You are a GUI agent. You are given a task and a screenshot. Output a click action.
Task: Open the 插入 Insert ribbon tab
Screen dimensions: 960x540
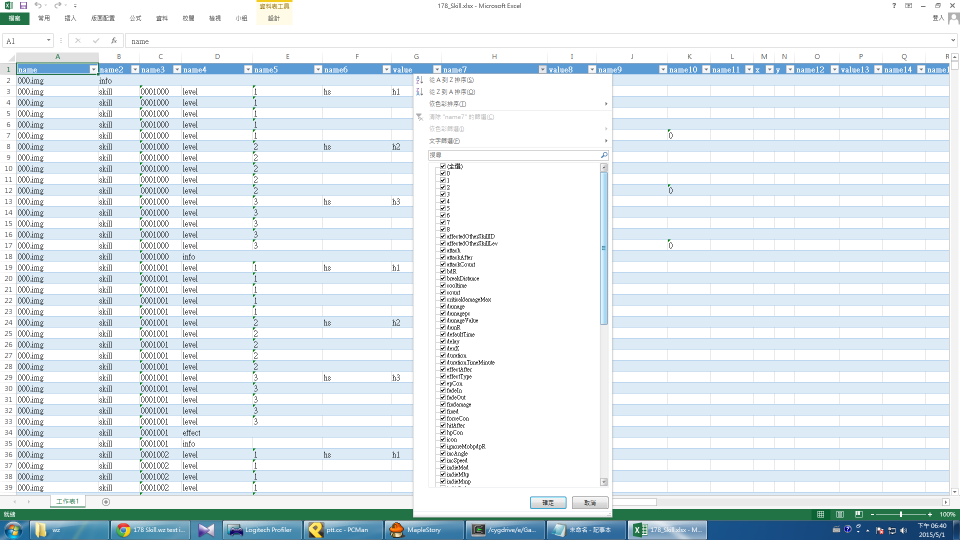point(70,18)
